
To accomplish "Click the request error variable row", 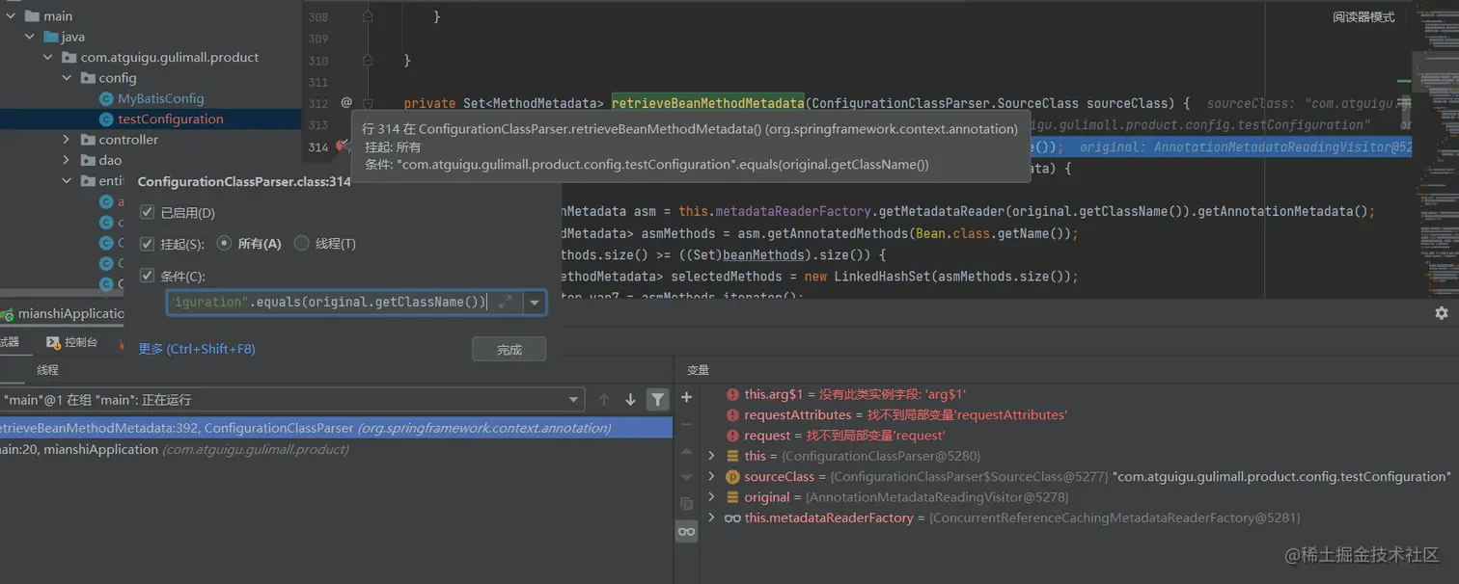I will point(836,436).
